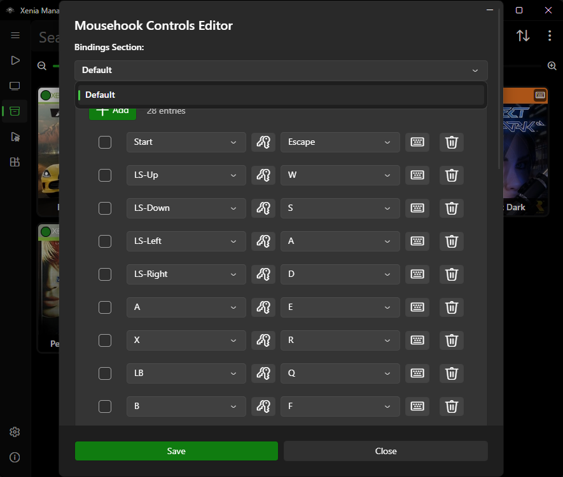Delete the LS-Up binding

452,175
